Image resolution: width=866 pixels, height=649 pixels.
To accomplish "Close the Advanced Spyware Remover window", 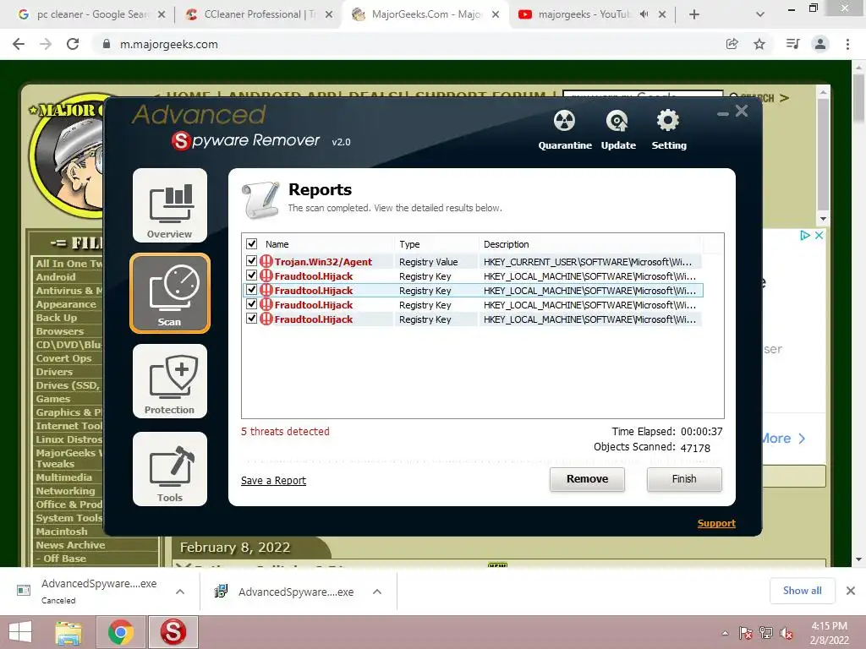I will [x=742, y=111].
